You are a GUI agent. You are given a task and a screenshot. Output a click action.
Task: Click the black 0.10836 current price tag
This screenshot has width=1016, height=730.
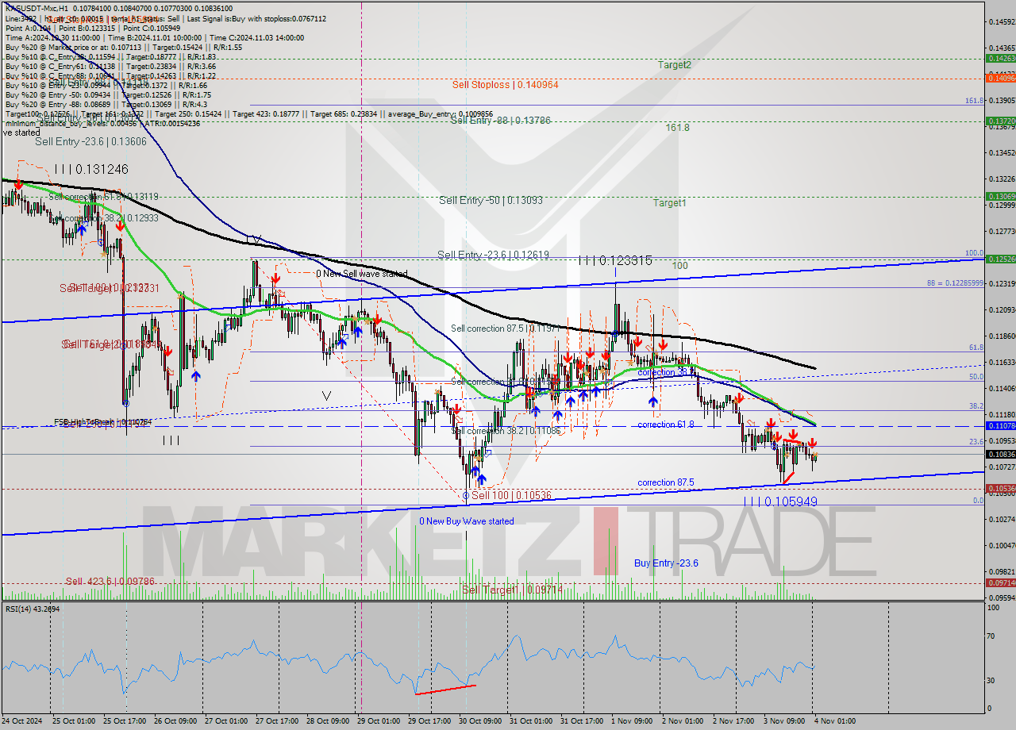click(x=1000, y=454)
